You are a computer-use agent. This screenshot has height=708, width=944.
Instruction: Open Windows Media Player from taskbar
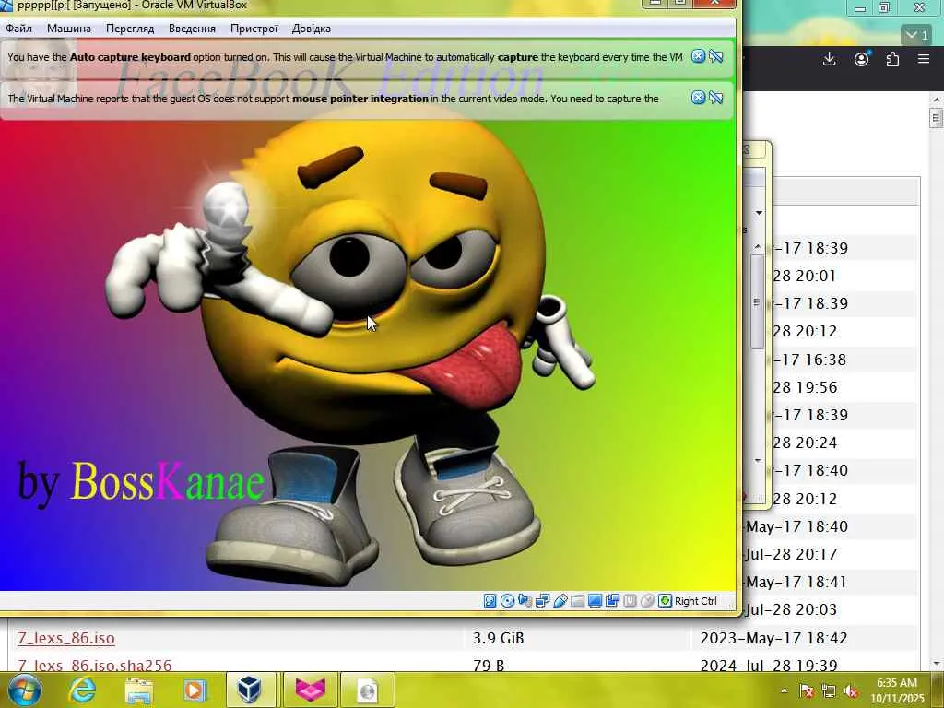click(x=195, y=690)
